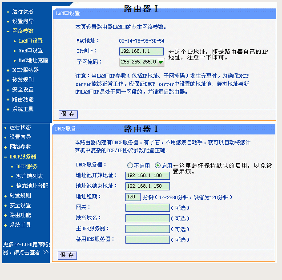The image size is (282, 280).
Task: Expand 转发规则 in the upper sidebar
Action: coord(23,80)
